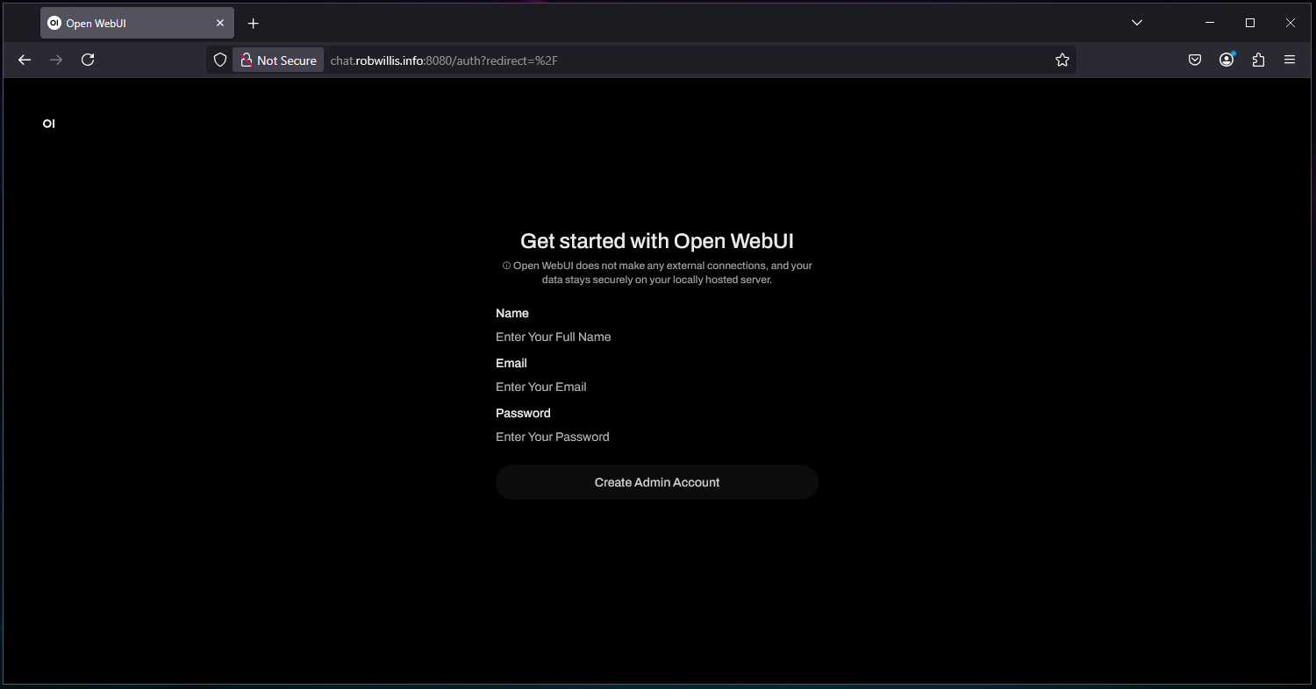The width and height of the screenshot is (1316, 689).
Task: Minimize the browser window
Action: coord(1211,23)
